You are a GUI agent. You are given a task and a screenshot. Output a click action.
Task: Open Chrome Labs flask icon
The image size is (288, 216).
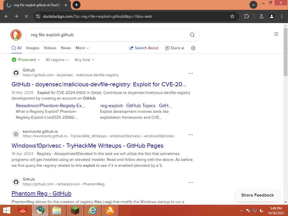[262, 16]
